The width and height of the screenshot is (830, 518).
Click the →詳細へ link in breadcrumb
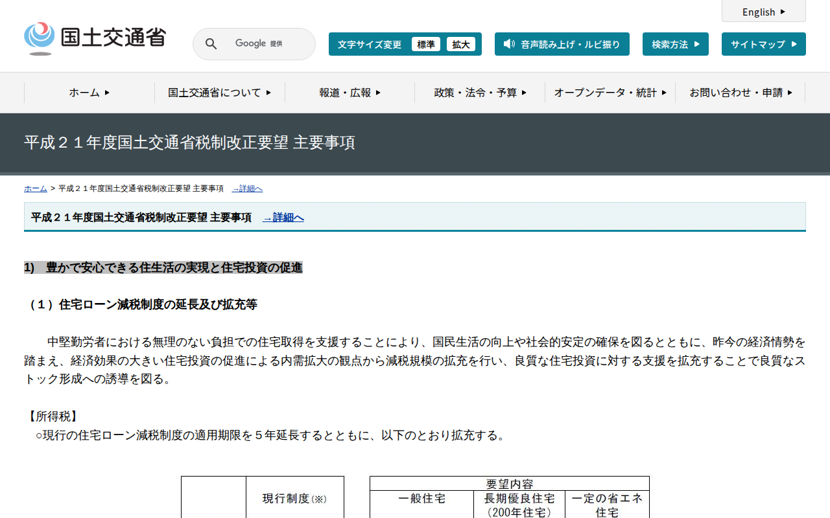click(247, 188)
